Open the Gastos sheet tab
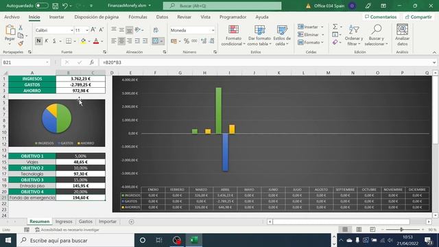Screen dimensions: 439x247 85,222
